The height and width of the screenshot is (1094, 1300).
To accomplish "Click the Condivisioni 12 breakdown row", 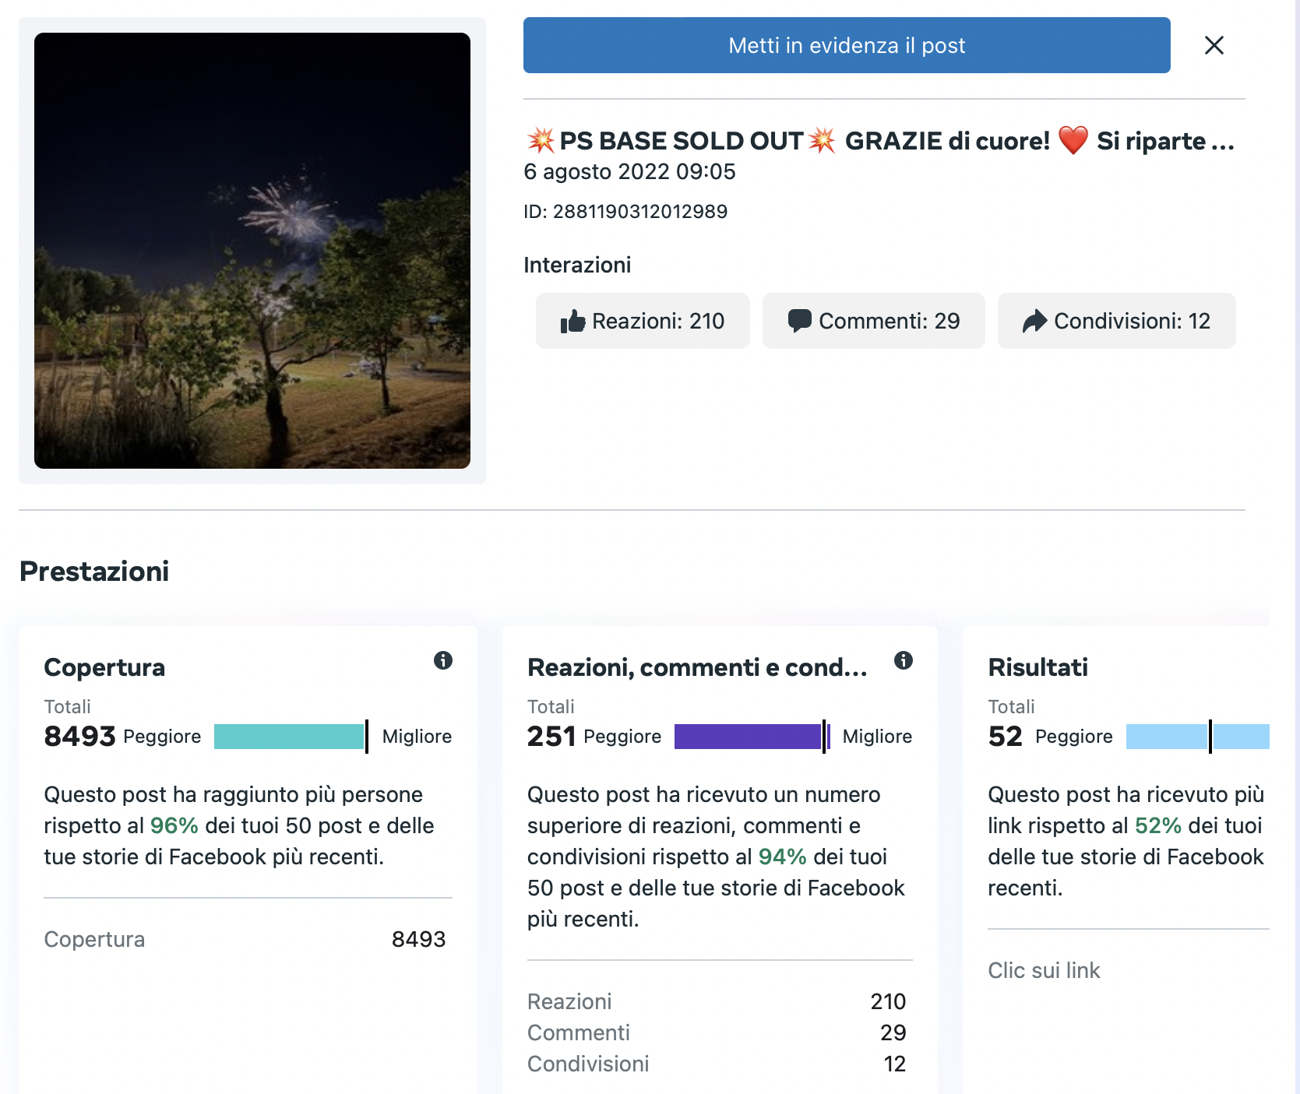I will click(720, 1064).
